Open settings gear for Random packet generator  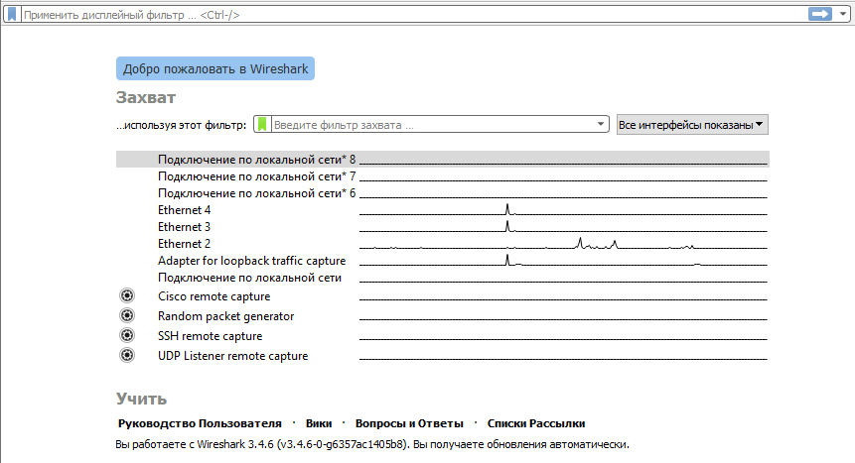pos(126,316)
